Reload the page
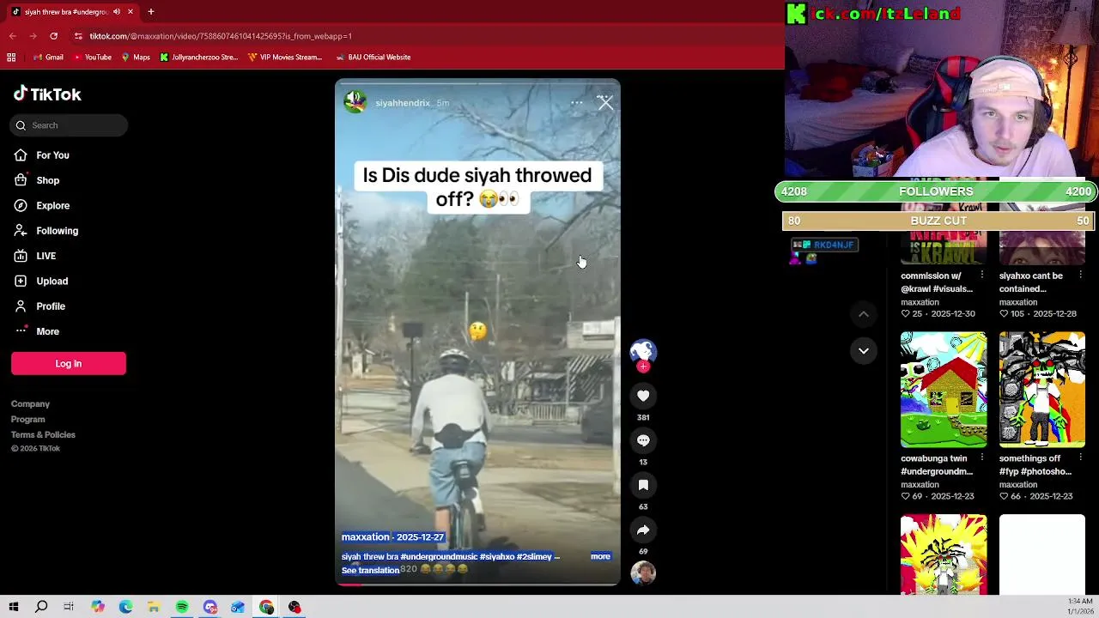The image size is (1099, 618). (x=53, y=36)
